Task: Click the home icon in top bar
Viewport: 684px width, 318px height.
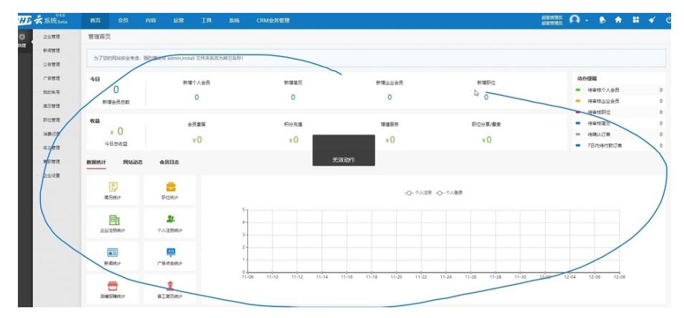Action: point(620,20)
